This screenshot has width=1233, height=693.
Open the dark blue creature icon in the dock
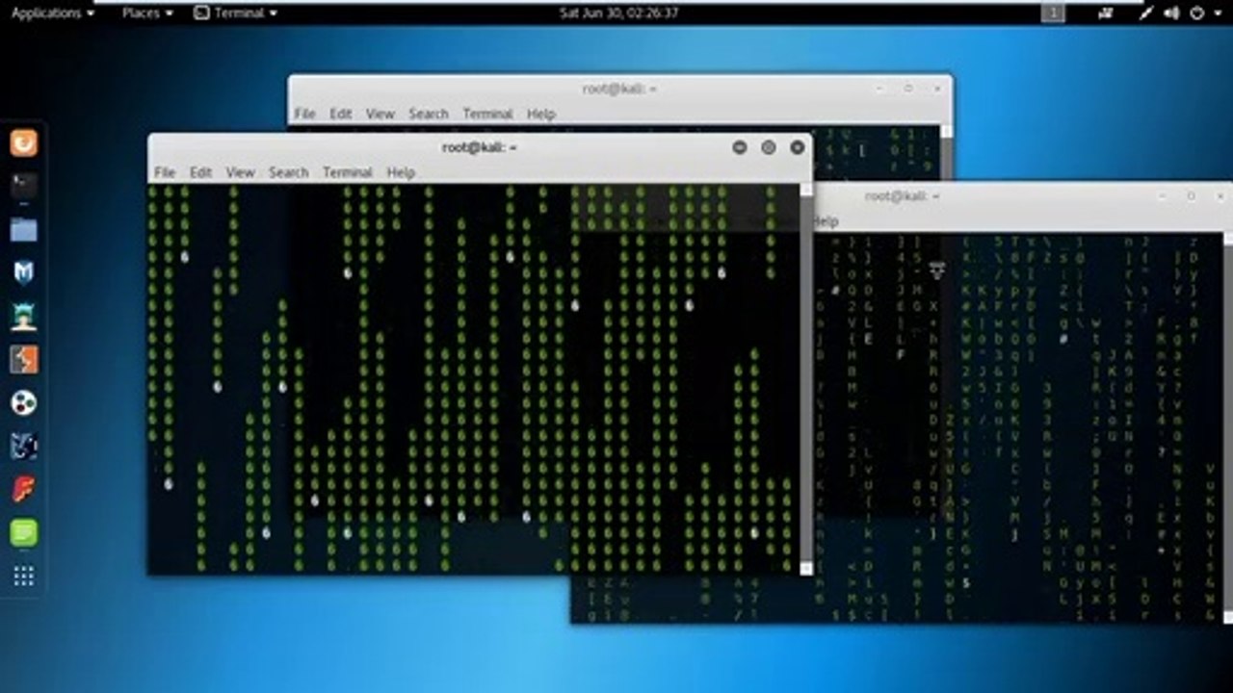click(24, 446)
